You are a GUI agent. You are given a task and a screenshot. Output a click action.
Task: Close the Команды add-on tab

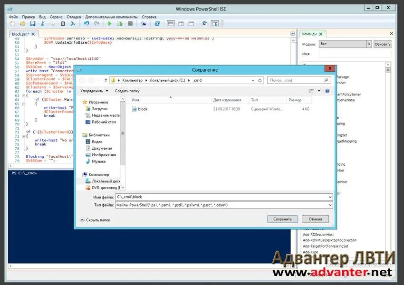[321, 34]
